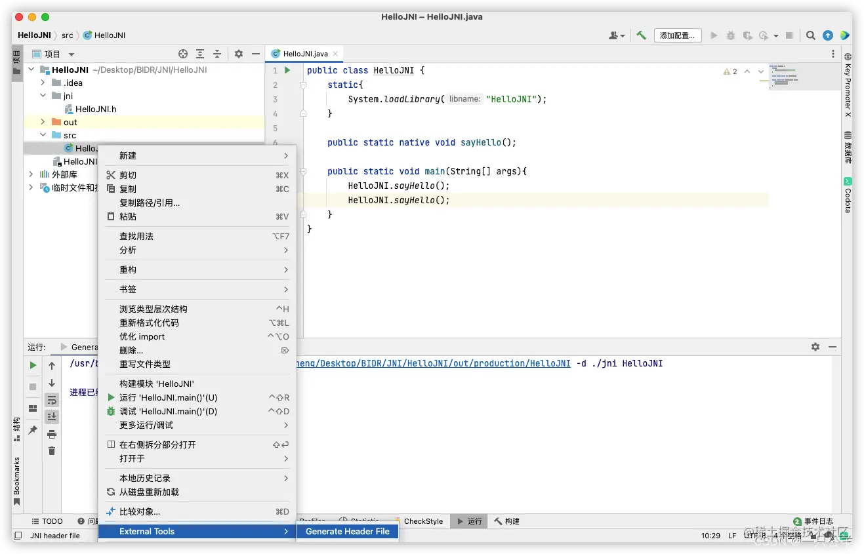The width and height of the screenshot is (864, 554).
Task: Click the Expand All icon in the project panel
Action: coord(200,54)
